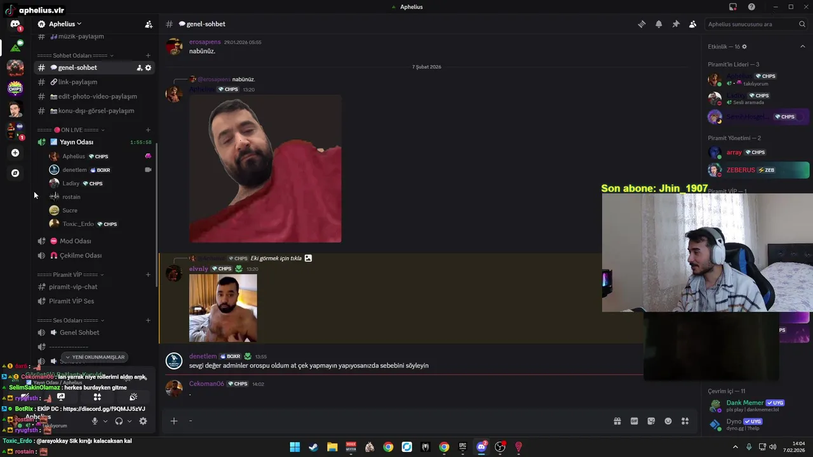Create invite for genel-sohbet channel

[x=140, y=68]
